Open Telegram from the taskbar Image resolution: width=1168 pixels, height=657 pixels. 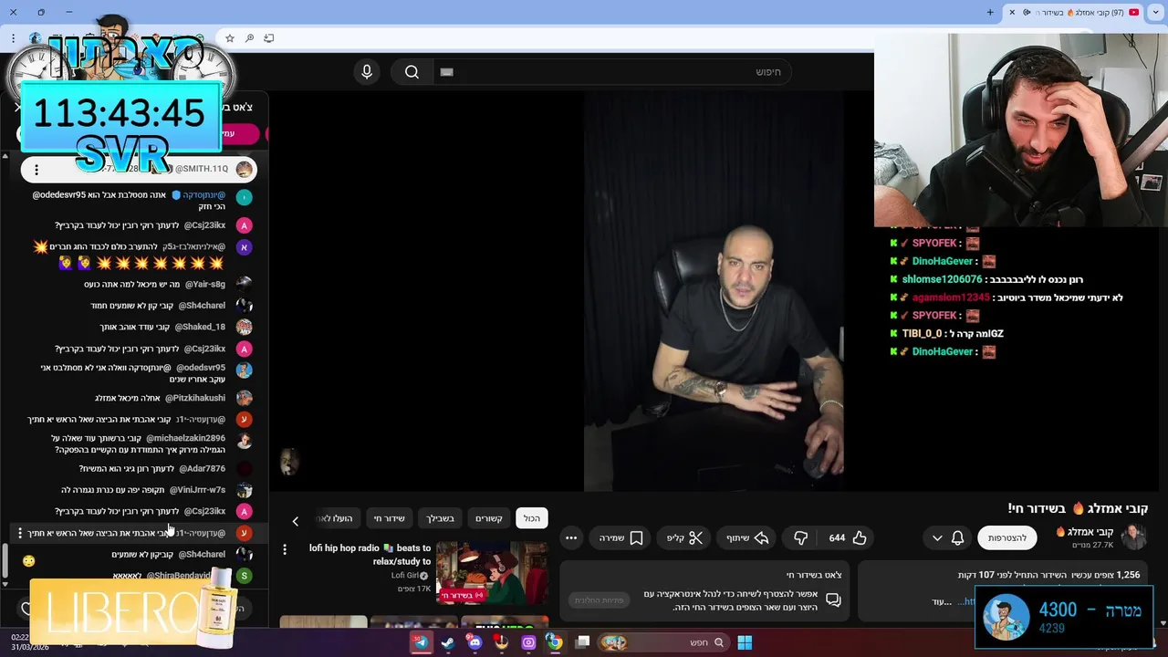(x=421, y=642)
